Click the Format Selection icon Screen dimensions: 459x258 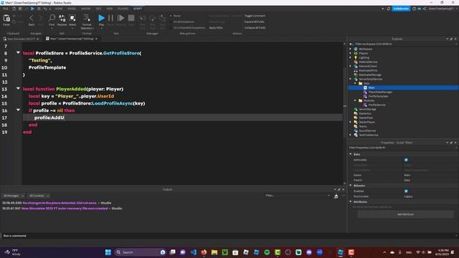(87, 18)
